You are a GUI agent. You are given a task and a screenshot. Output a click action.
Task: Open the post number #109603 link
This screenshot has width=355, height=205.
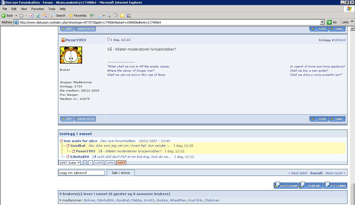[x=339, y=40]
